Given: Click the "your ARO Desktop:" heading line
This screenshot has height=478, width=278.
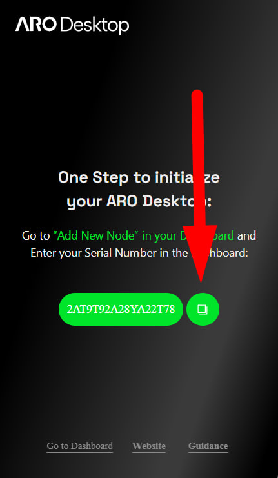Looking at the screenshot, I should (x=139, y=201).
